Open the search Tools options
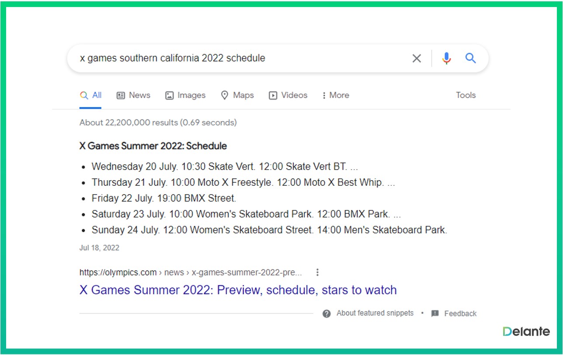This screenshot has height=355, width=563. click(x=466, y=95)
